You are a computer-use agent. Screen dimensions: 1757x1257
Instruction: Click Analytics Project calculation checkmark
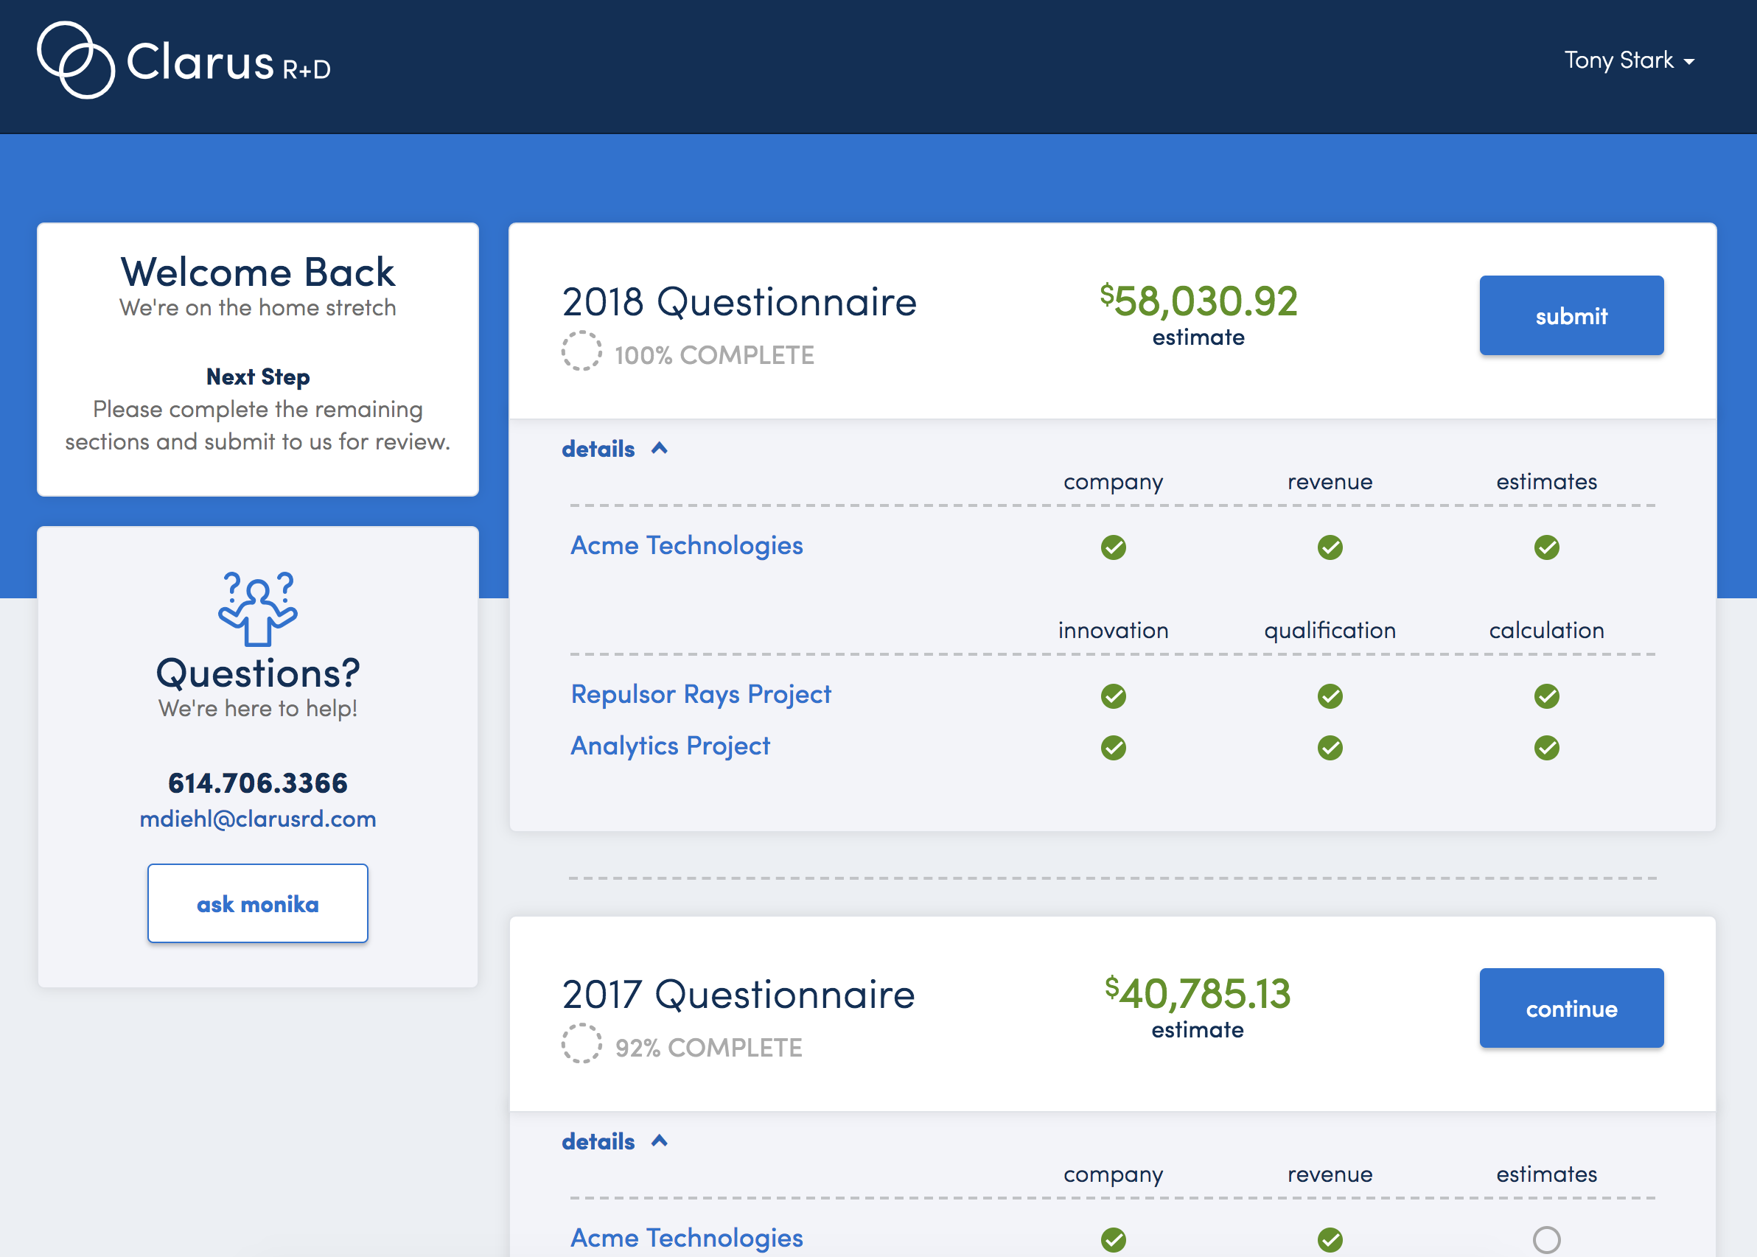[1546, 748]
